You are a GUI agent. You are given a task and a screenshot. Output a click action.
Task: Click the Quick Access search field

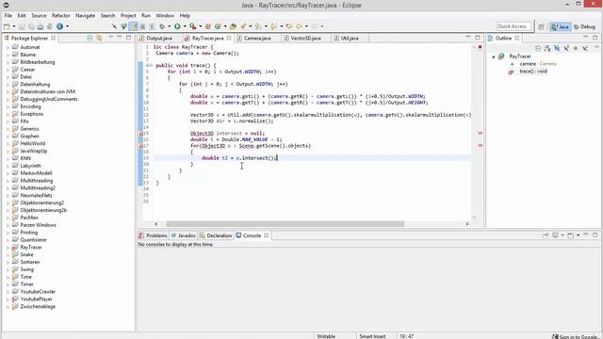click(x=513, y=26)
